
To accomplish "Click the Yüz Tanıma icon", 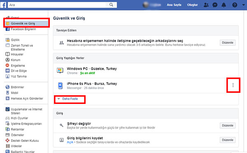I will (x=7, y=76).
